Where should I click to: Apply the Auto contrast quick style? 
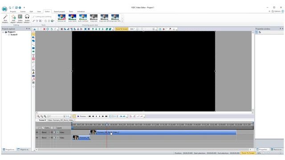[x=83, y=18]
